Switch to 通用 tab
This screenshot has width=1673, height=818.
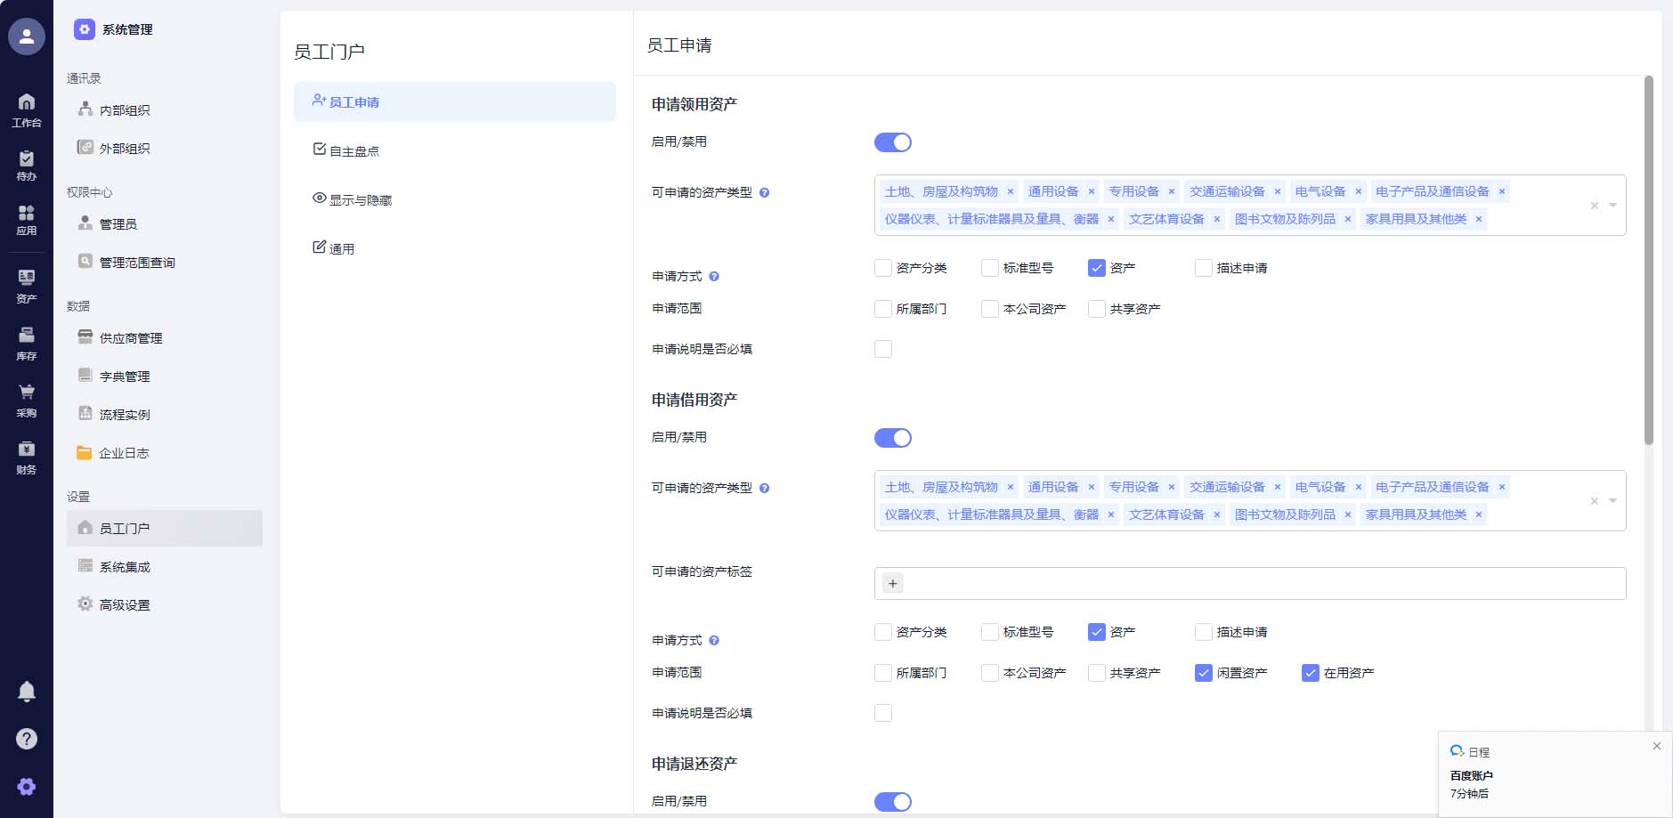coord(455,248)
